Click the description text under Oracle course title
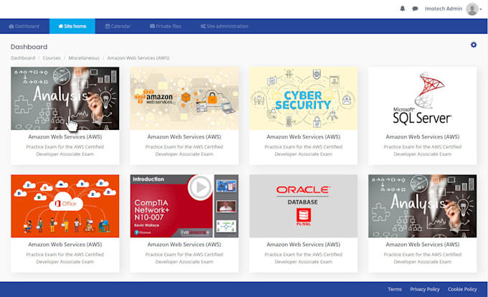Screen dimensions: 488x297 coord(304,258)
